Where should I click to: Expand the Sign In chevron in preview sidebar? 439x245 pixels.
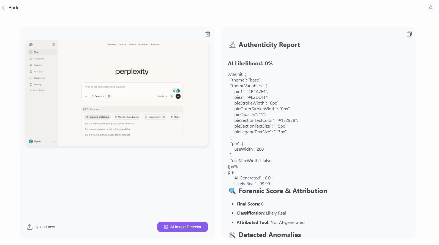pyautogui.click(x=54, y=142)
